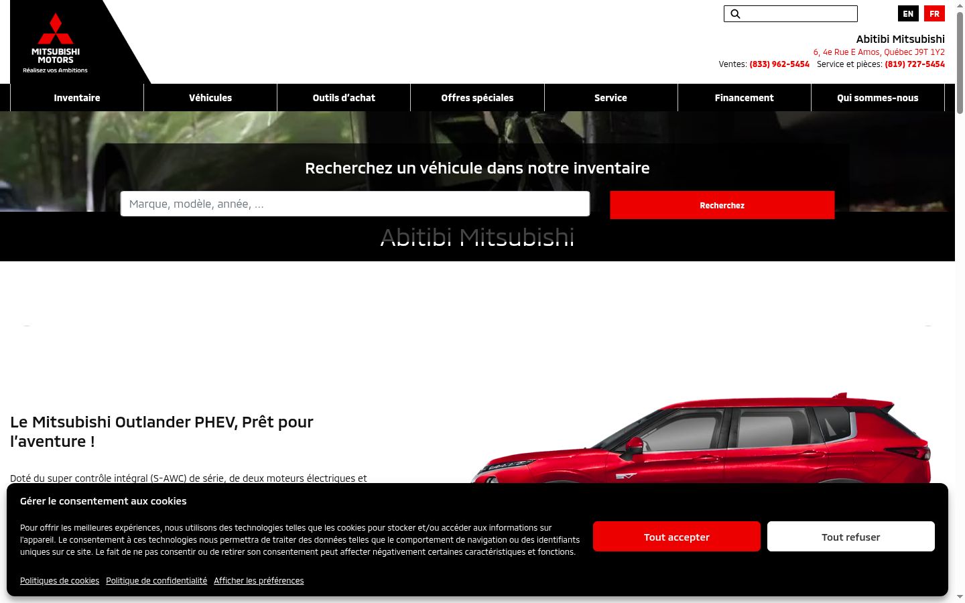This screenshot has width=965, height=603.
Task: Click the page vertical scrollbar thumb
Action: point(960,62)
